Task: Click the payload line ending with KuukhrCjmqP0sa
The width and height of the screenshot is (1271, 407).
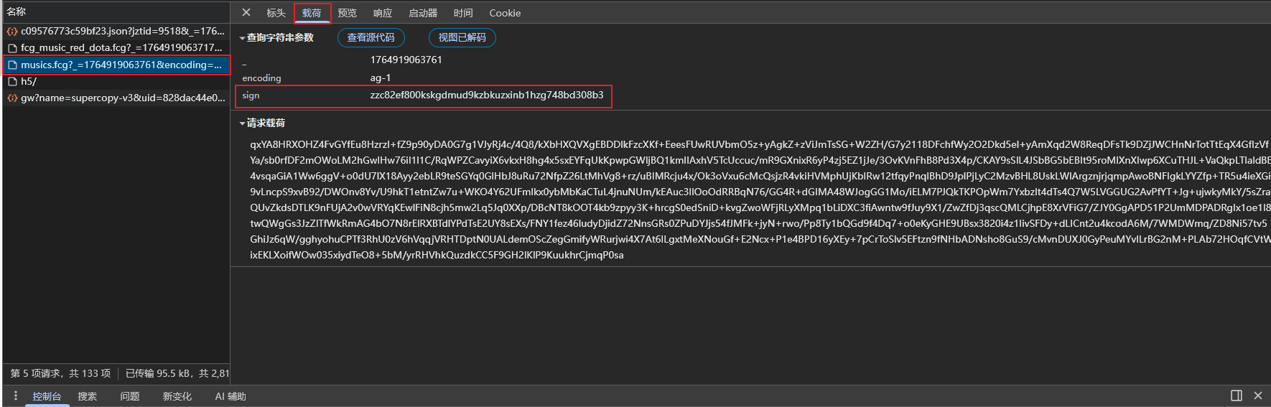Action: click(x=437, y=255)
